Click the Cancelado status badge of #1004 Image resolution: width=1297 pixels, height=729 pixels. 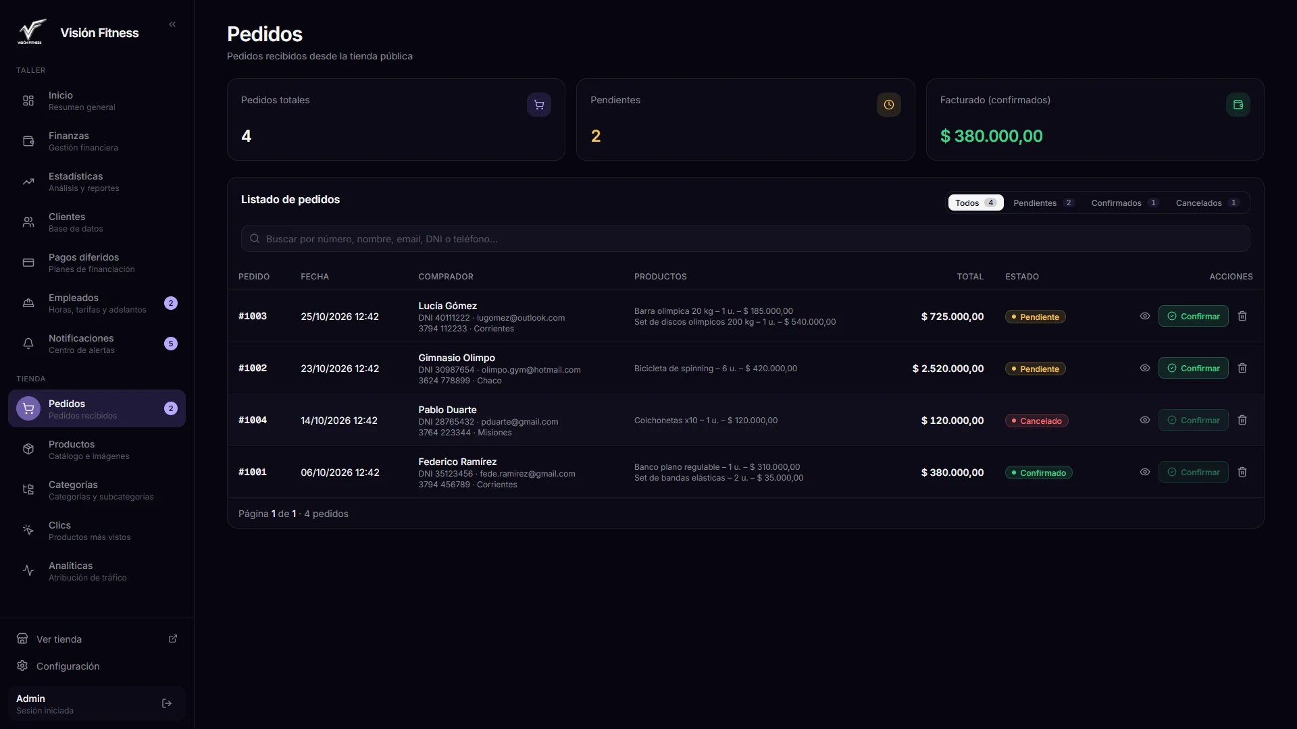pos(1037,421)
